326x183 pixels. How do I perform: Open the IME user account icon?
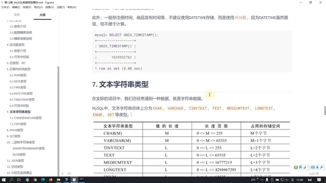click(317, 167)
